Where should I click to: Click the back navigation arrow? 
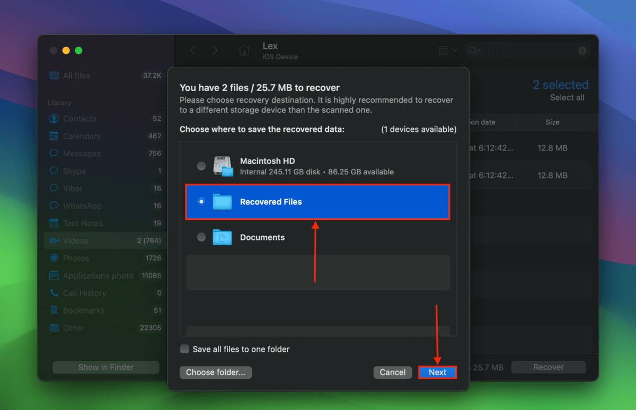tap(193, 50)
